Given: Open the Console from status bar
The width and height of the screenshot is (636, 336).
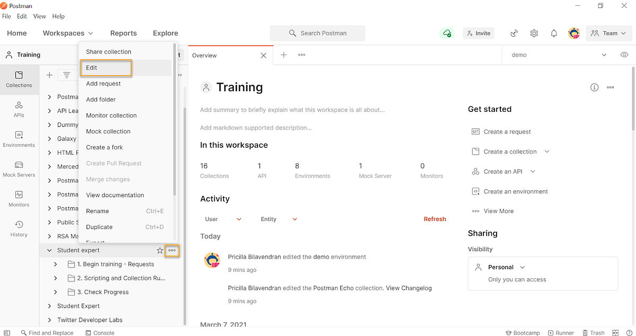Looking at the screenshot, I should click(99, 333).
